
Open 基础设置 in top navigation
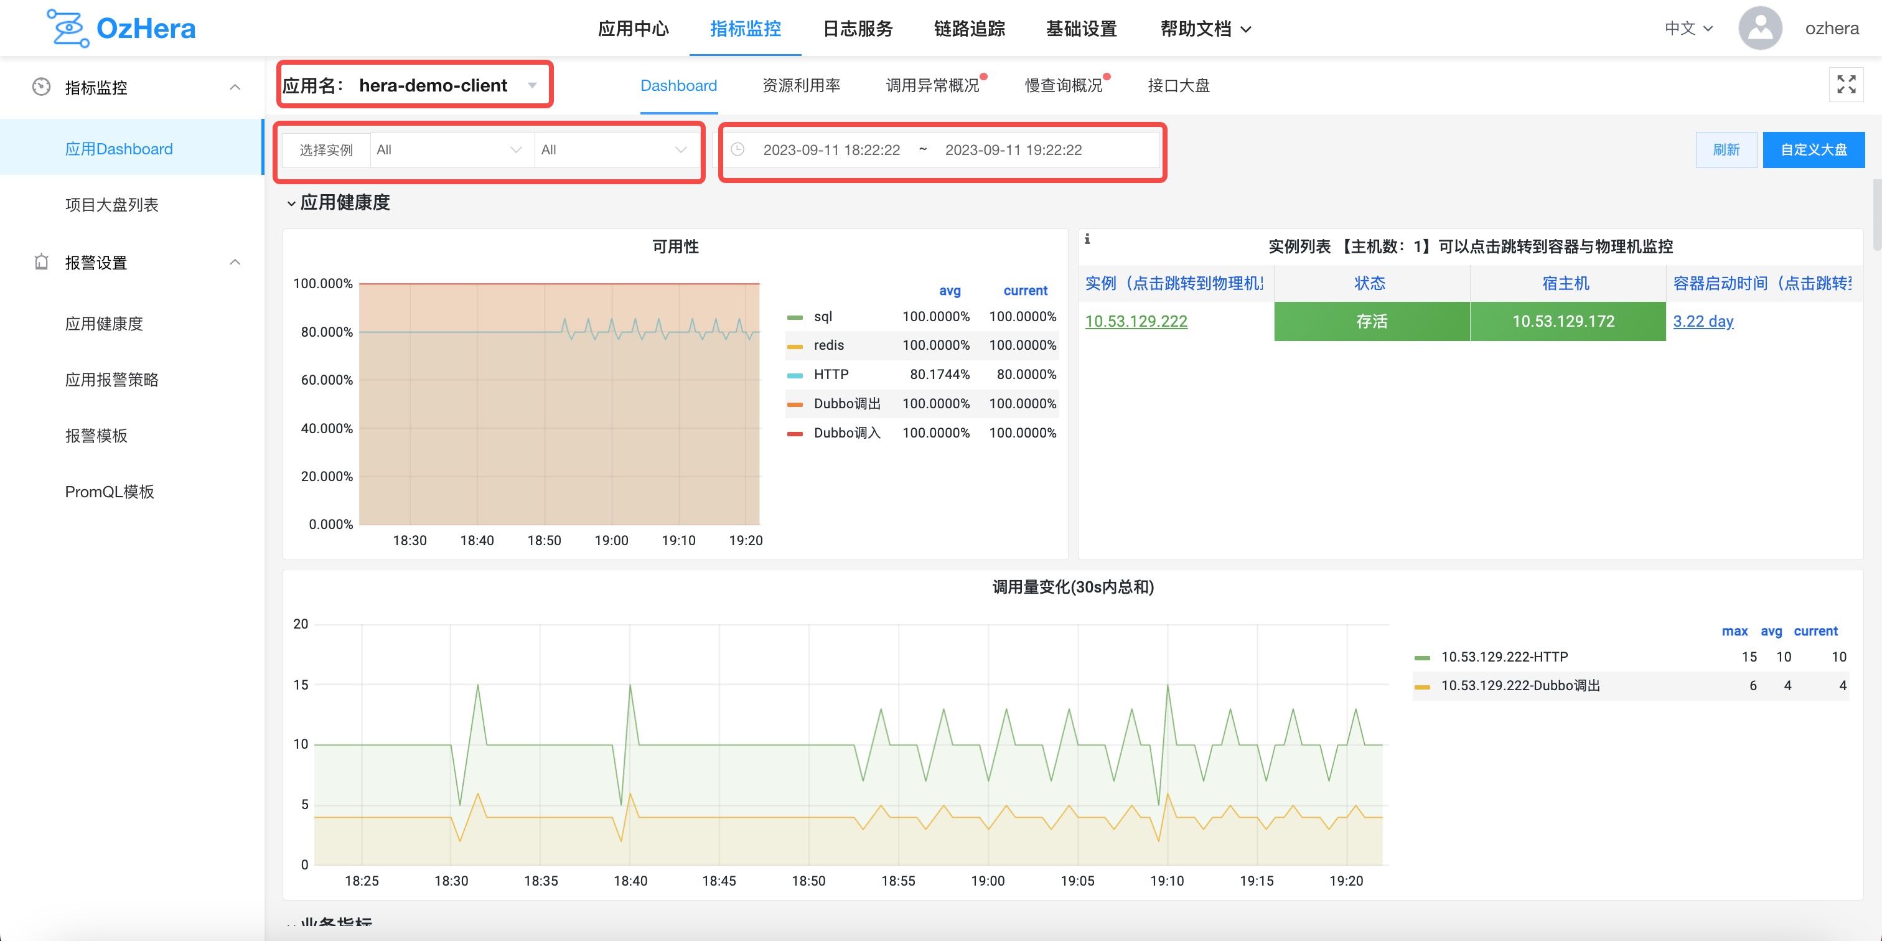tap(1081, 29)
